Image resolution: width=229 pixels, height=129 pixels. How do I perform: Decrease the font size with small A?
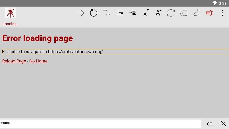click(x=146, y=13)
